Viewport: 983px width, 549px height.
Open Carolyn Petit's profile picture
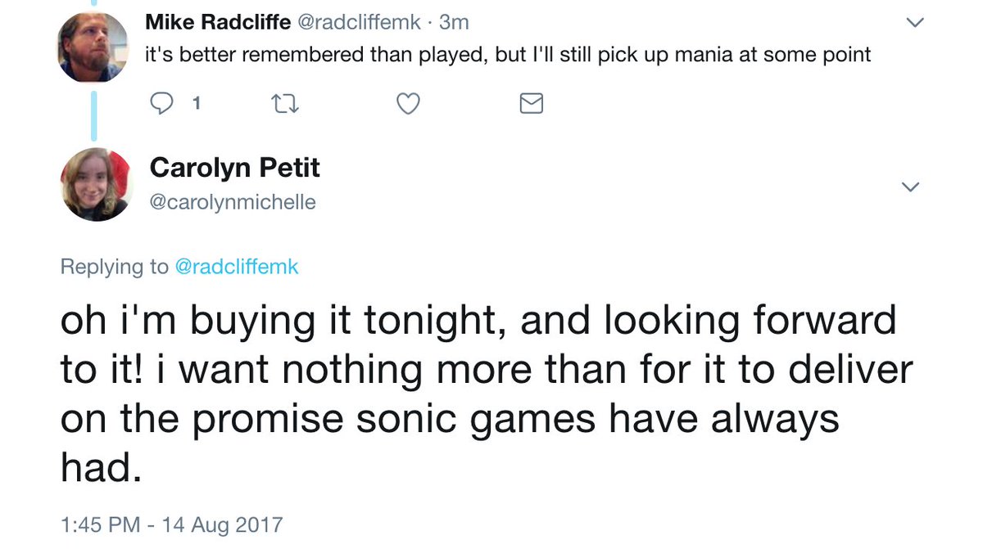coord(95,186)
